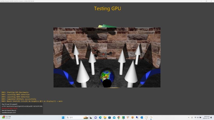
Task: Click the 3D GPU test scene
Action: [107, 57]
